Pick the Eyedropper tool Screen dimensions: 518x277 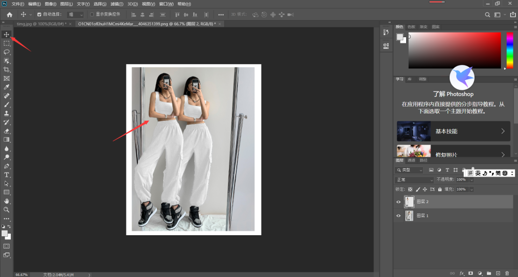pyautogui.click(x=6, y=87)
